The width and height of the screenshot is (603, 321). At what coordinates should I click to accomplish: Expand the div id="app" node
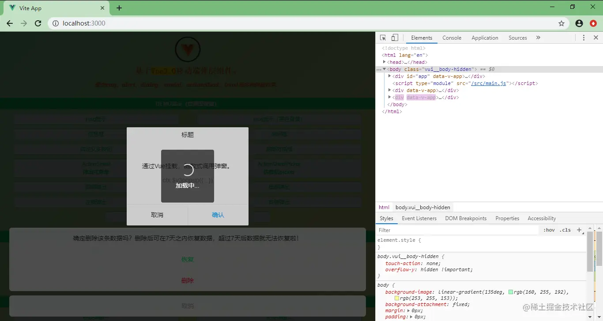[x=389, y=76]
